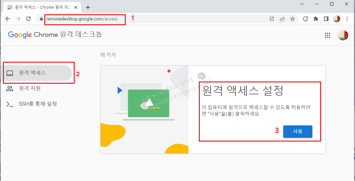Open the page in app icon in the address bar
This screenshot has height=181, width=355.
point(272,19)
